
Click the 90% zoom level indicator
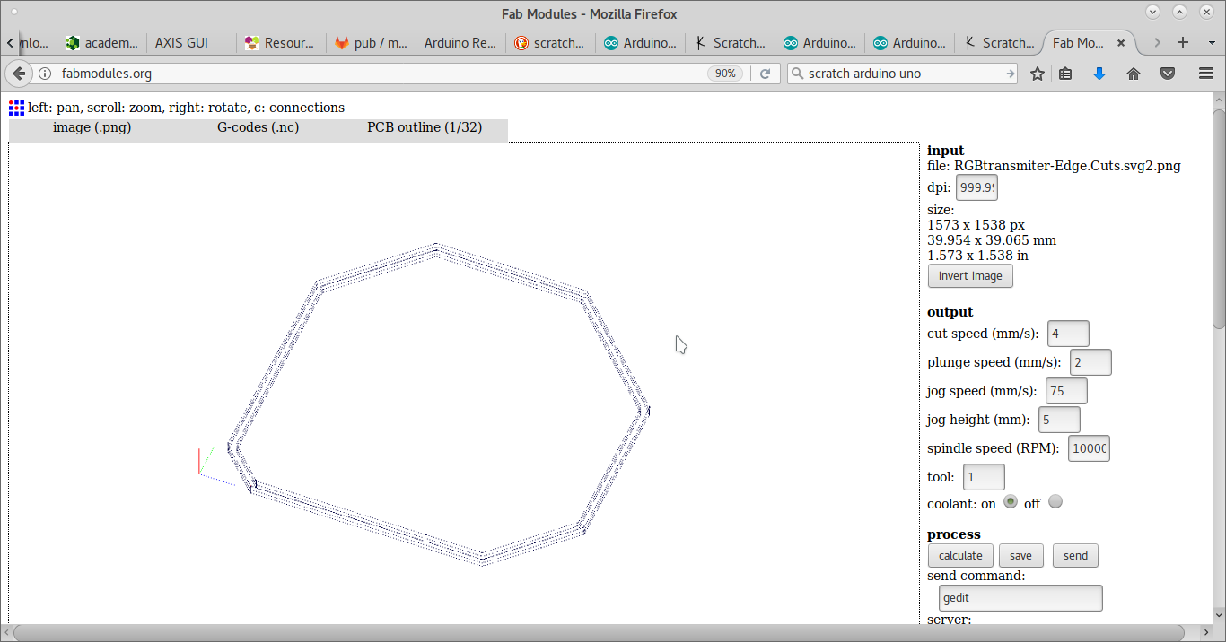(725, 74)
